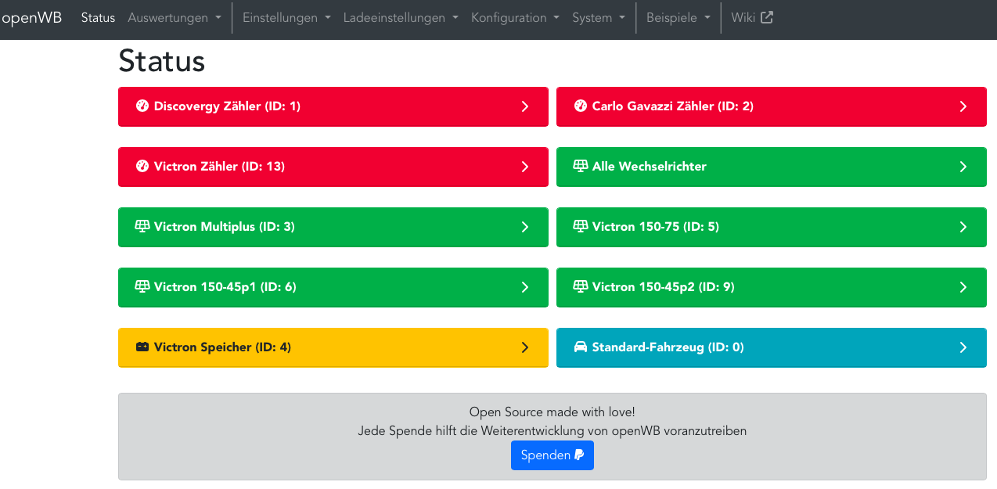Open the Ladeeinstellungen dropdown menu
Viewport: 997px width, 489px height.
pyautogui.click(x=401, y=18)
